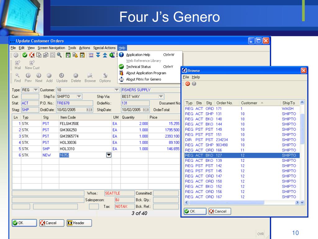The height and width of the screenshot is (239, 318).
Task: Open the ShipDate calendar picker icon
Action: pyautogui.click(x=146, y=110)
